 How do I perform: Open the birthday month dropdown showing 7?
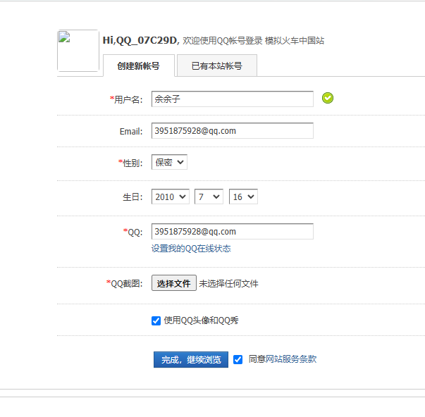click(209, 197)
